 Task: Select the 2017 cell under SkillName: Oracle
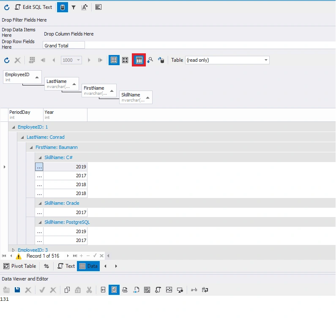click(65, 212)
